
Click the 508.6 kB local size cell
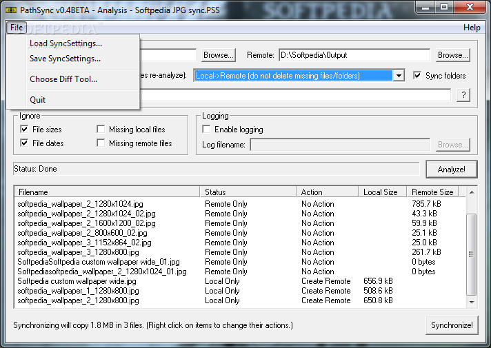pos(378,291)
